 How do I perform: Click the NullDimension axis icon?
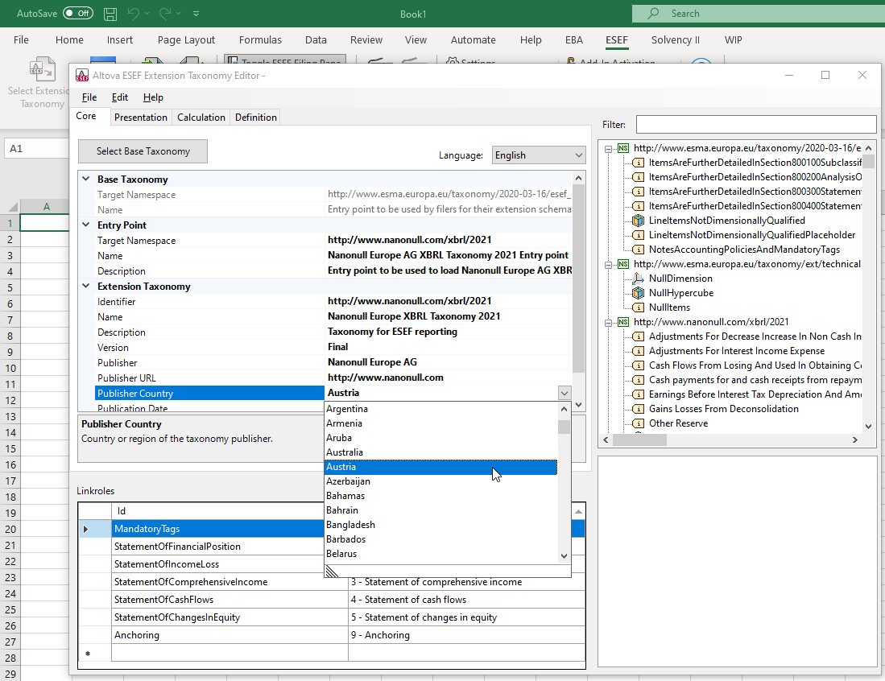pos(638,279)
